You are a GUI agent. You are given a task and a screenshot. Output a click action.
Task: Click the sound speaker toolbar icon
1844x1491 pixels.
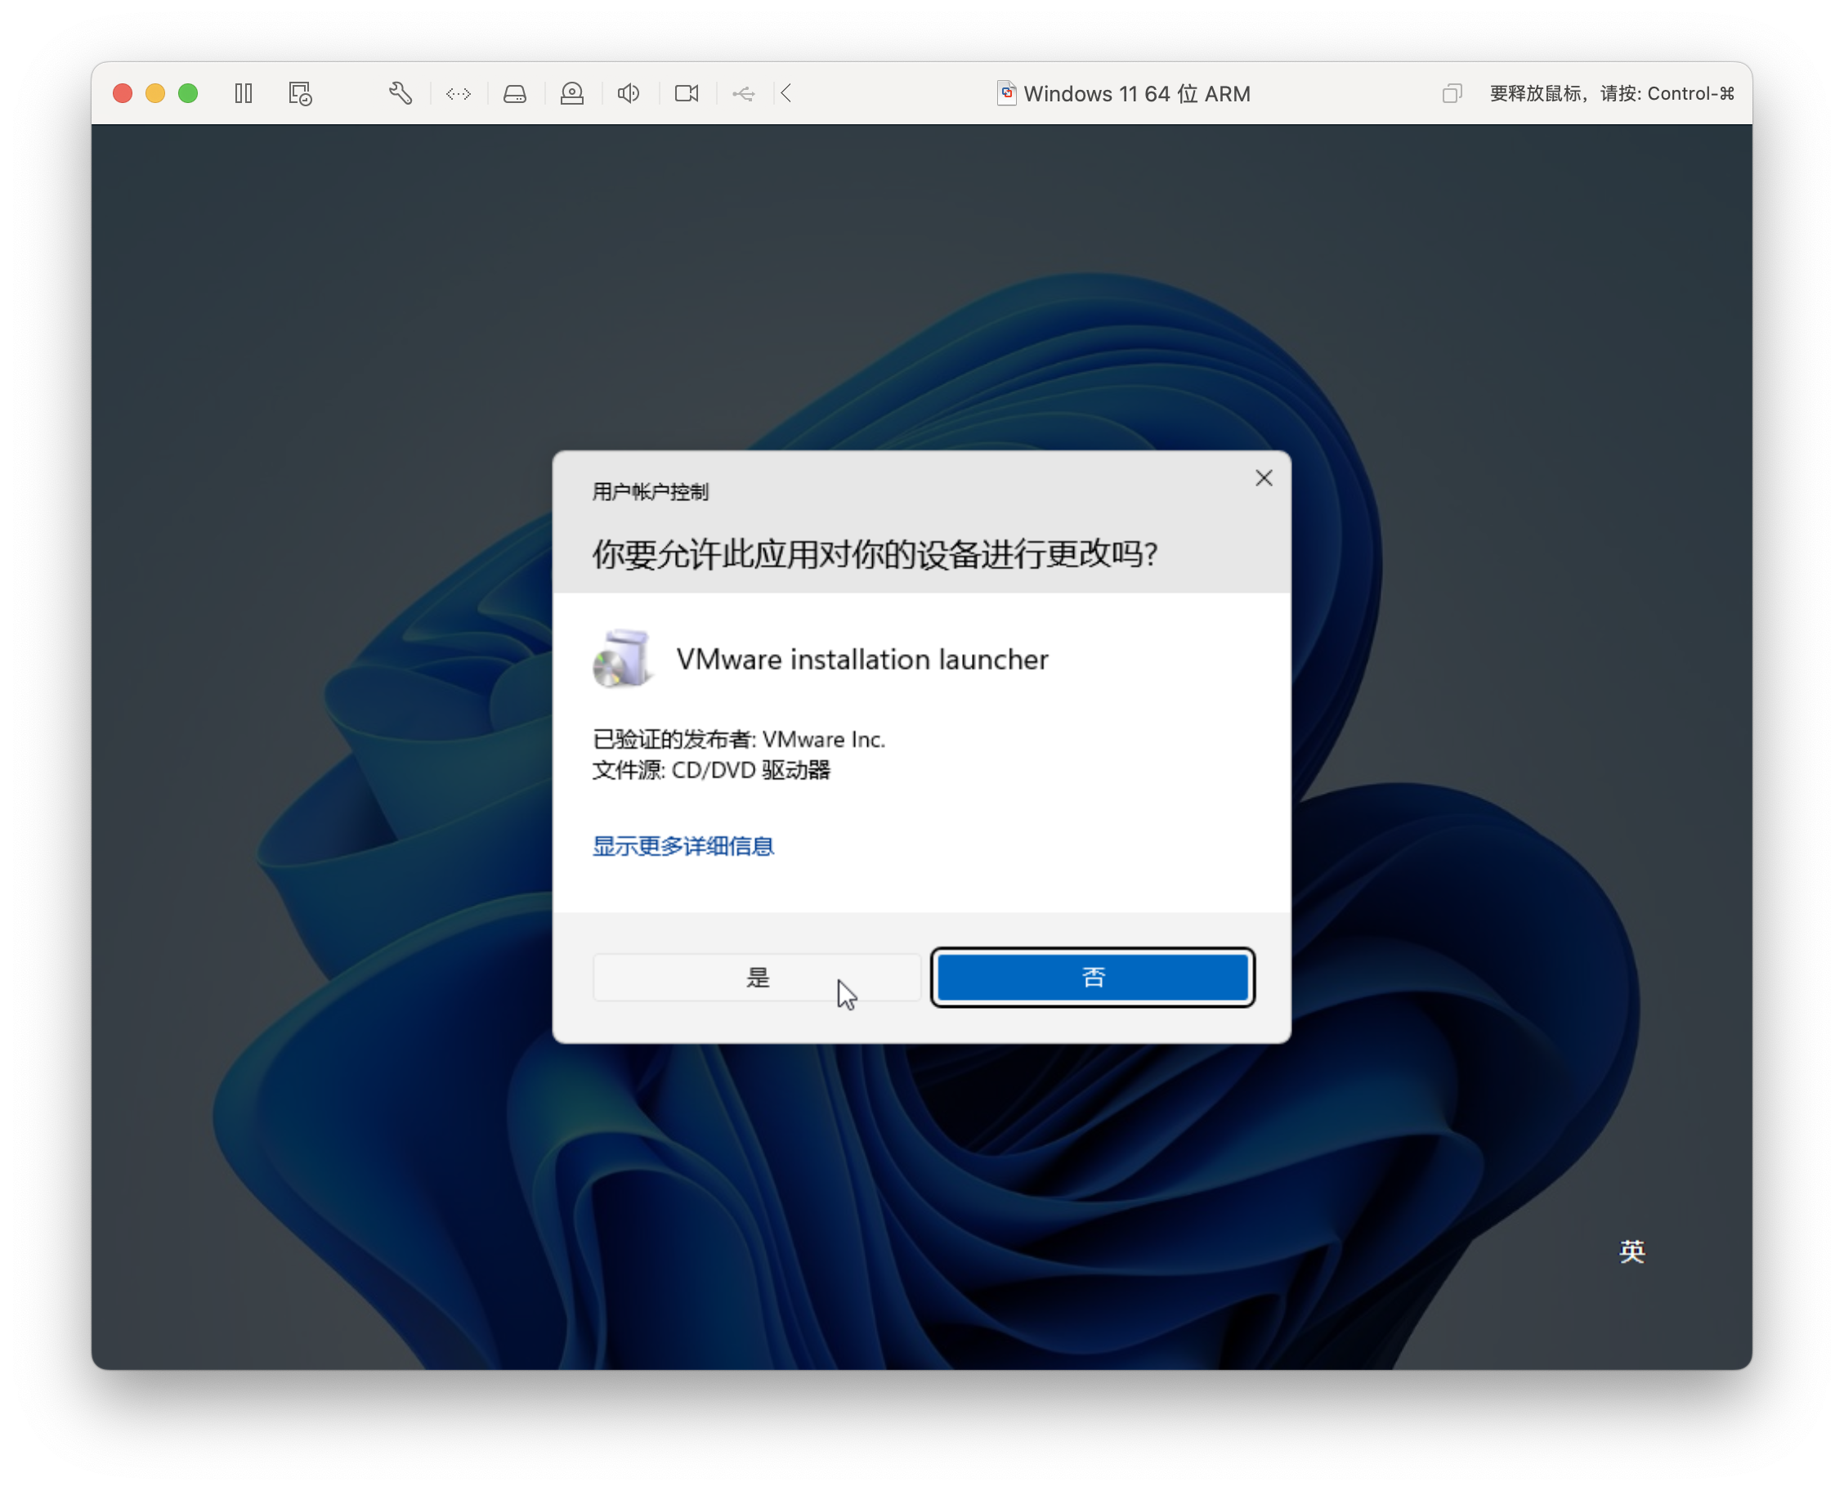click(629, 94)
